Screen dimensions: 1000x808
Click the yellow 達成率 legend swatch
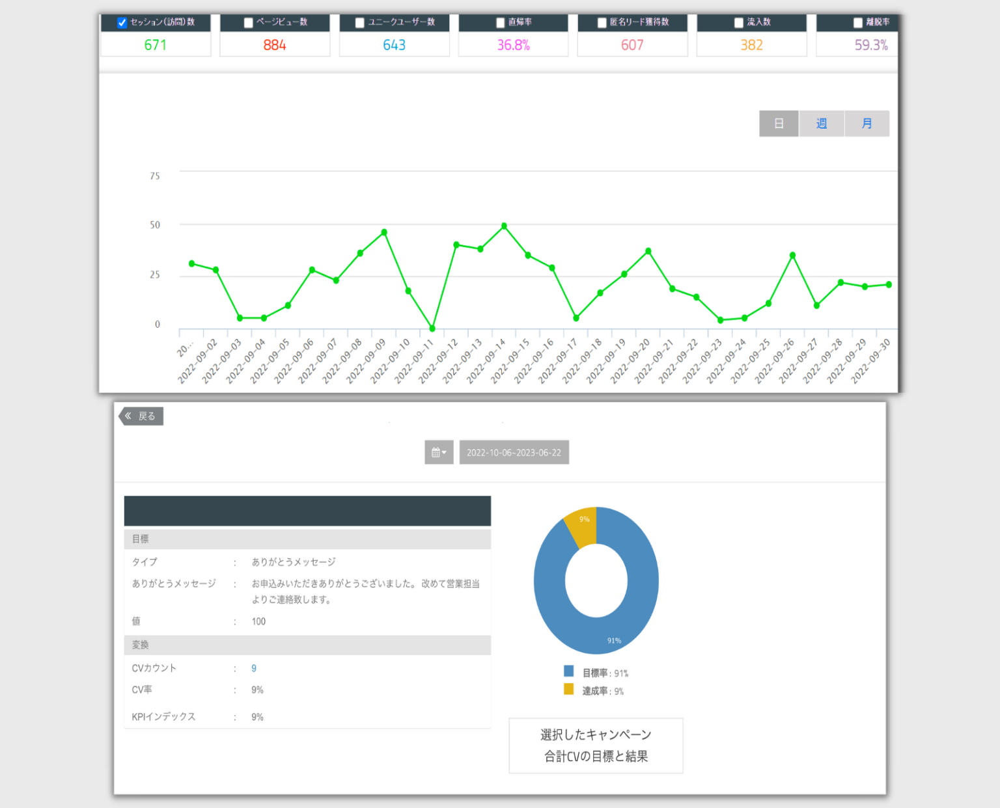click(568, 689)
